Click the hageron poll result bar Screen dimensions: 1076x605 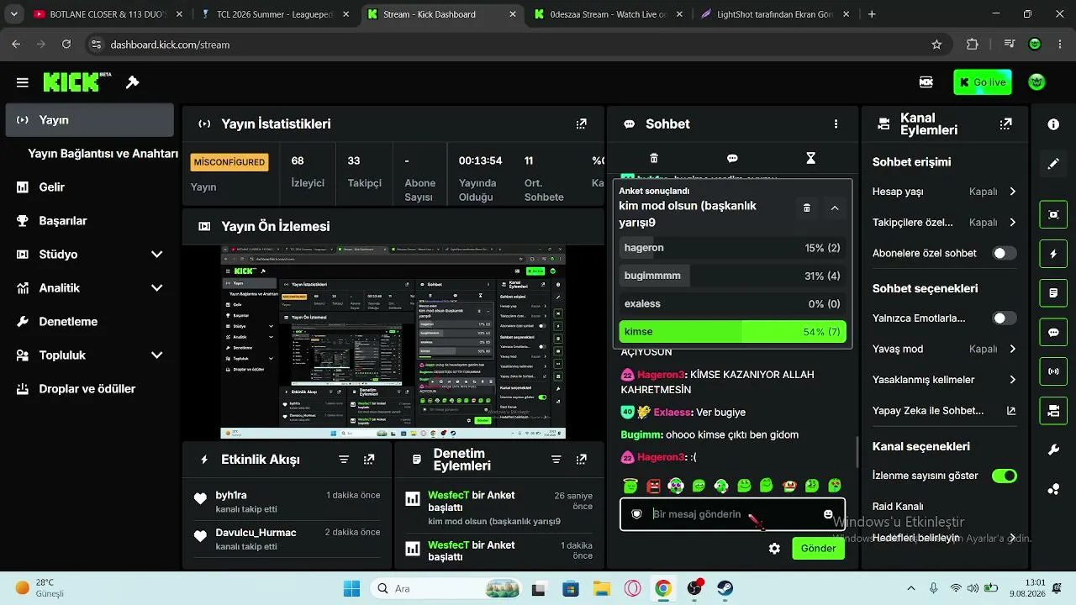[x=732, y=248]
